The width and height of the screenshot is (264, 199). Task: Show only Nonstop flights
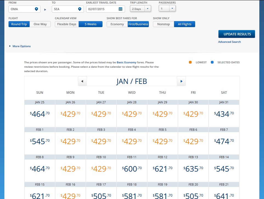tap(163, 24)
